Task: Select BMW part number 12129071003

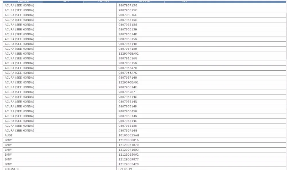Action: (129, 150)
